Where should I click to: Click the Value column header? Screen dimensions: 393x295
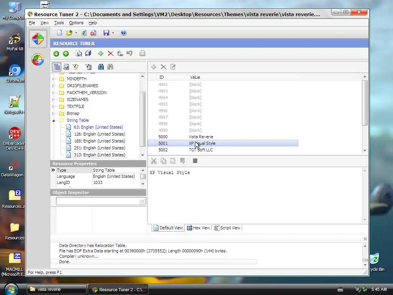coord(243,77)
